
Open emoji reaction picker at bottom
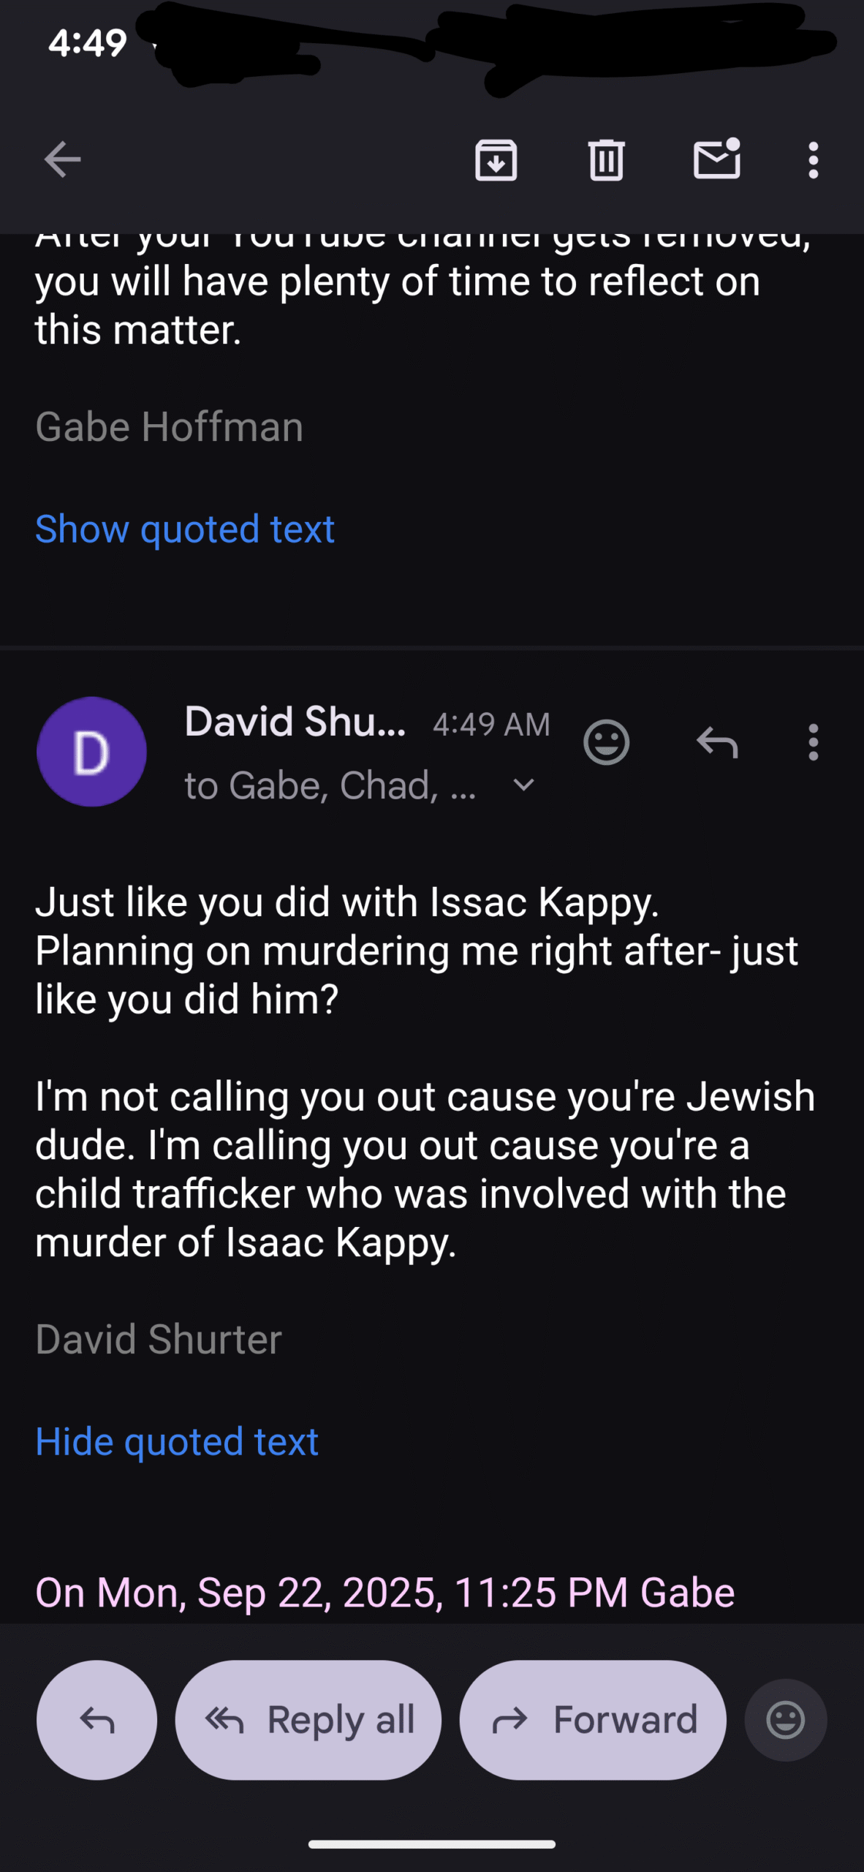[x=786, y=1720]
